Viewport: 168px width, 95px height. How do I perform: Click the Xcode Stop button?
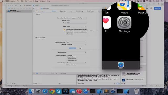[20, 5]
